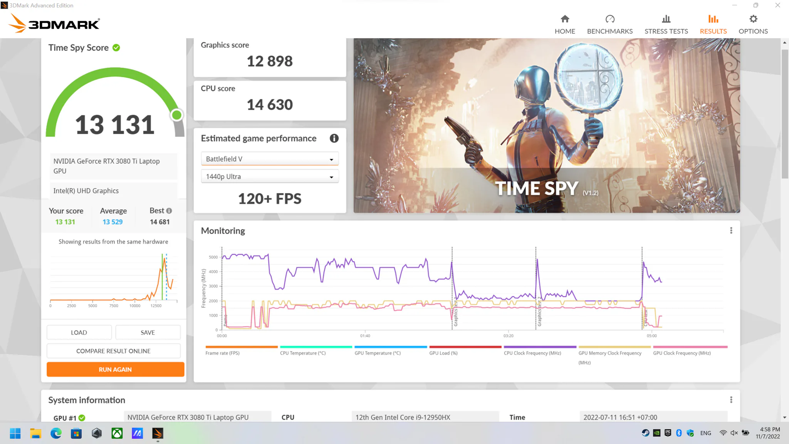Open Microsoft Store from the taskbar
This screenshot has height=444, width=789.
76,433
